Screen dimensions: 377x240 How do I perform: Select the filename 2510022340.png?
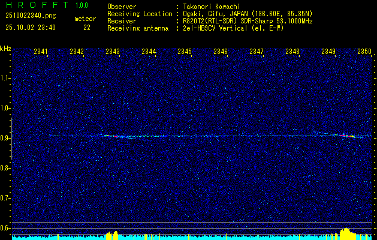(x=31, y=16)
